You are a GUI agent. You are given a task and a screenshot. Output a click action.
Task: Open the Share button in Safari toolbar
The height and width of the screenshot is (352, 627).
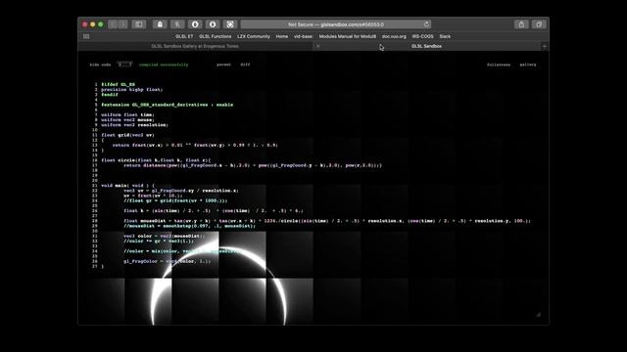pos(521,24)
